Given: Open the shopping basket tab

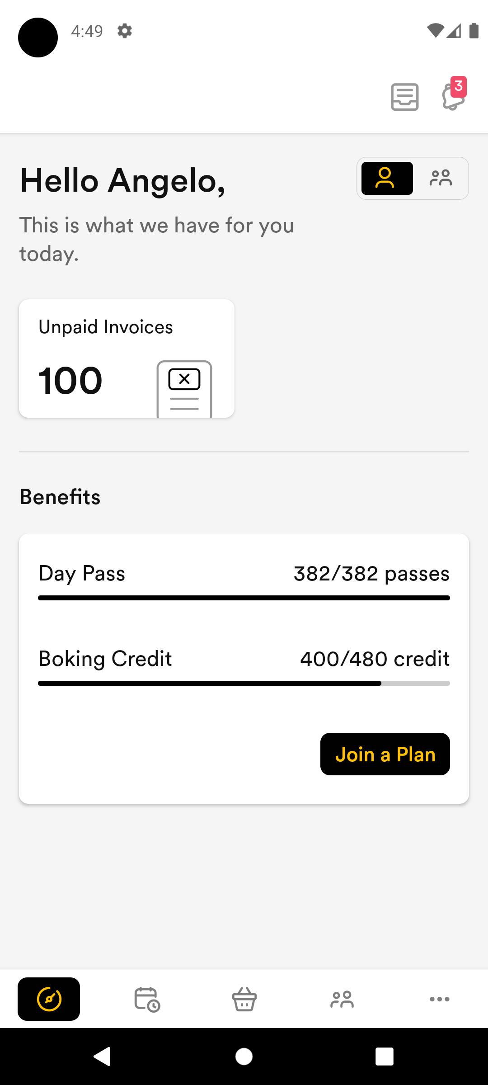Looking at the screenshot, I should [244, 999].
